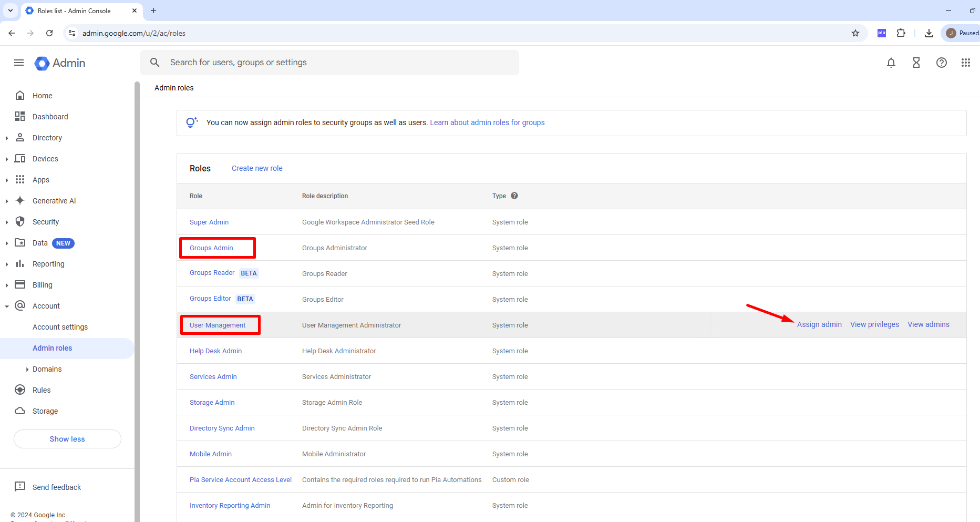Click Assign admin for User Management
This screenshot has height=522, width=980.
tap(819, 324)
